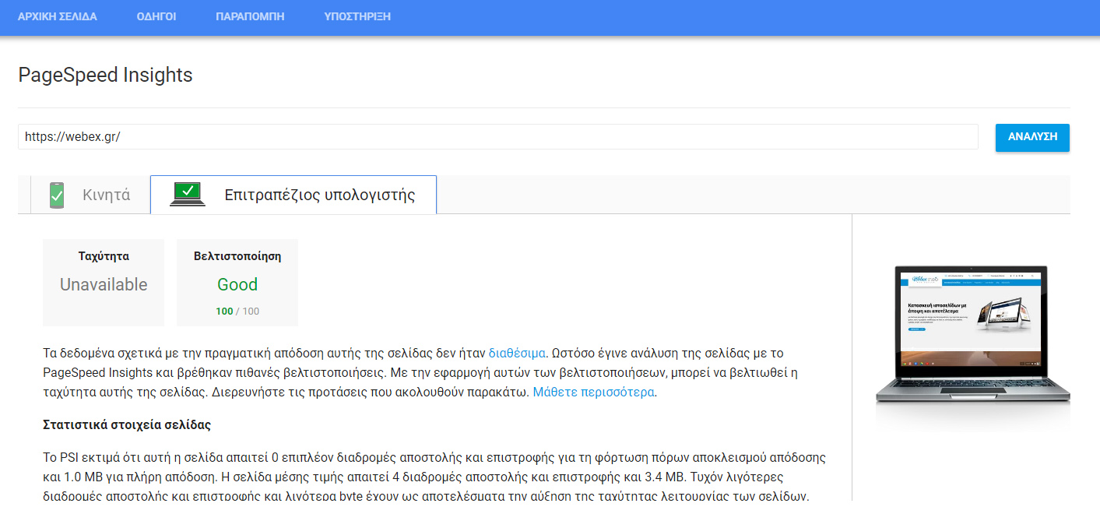Open the ΟΔΗΓΟΙ menu item
Viewport: 1100px width, 528px height.
pos(156,16)
